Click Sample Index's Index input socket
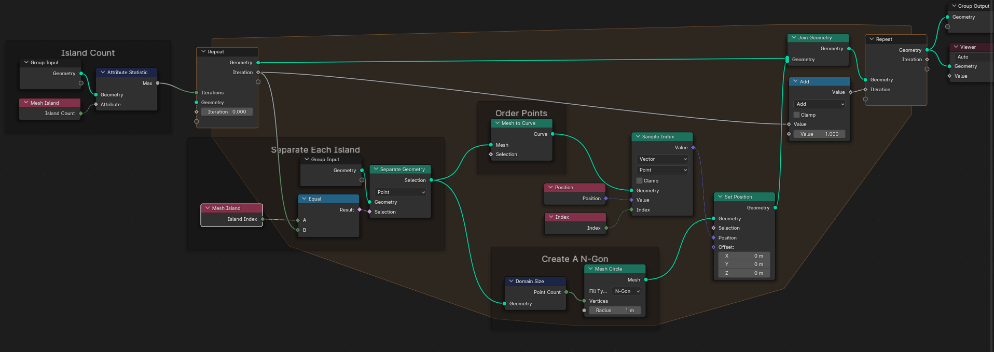The width and height of the screenshot is (994, 352). [x=631, y=209]
